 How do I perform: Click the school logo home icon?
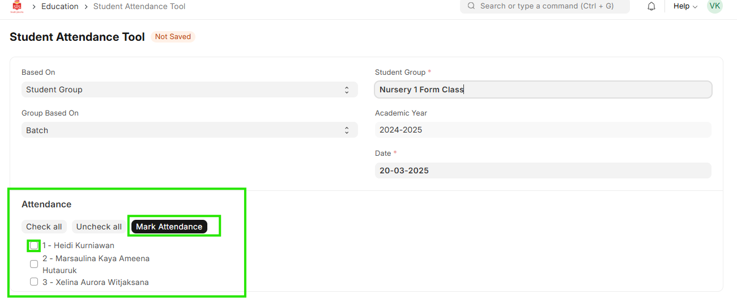pos(17,7)
